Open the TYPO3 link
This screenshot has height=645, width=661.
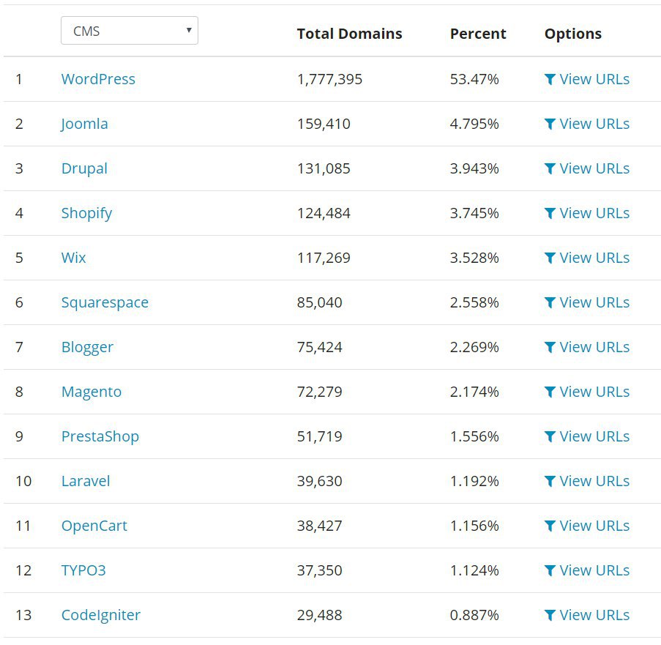pos(83,570)
